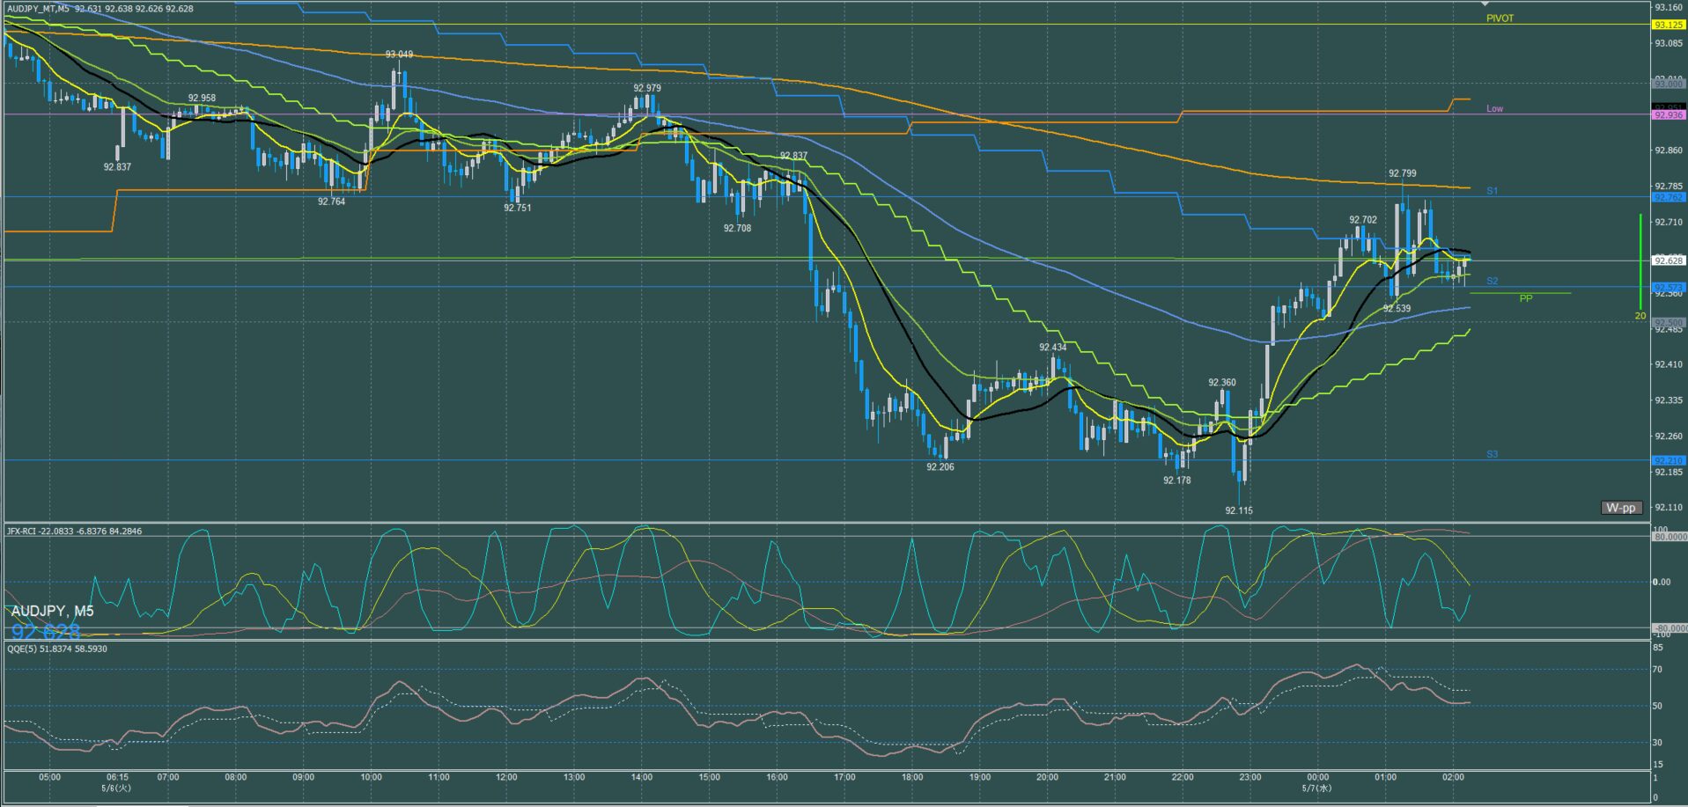Select the Low line label
1688x807 pixels.
tap(1494, 109)
